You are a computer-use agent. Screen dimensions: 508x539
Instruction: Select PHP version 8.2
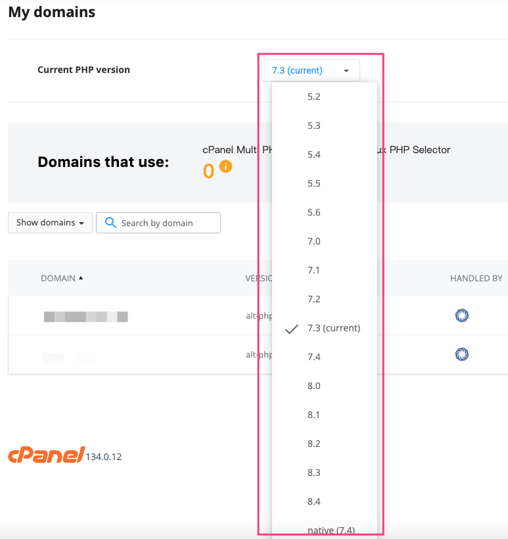point(314,444)
